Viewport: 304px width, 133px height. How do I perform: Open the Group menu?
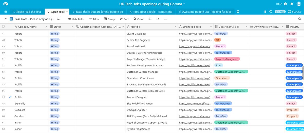click(109, 19)
